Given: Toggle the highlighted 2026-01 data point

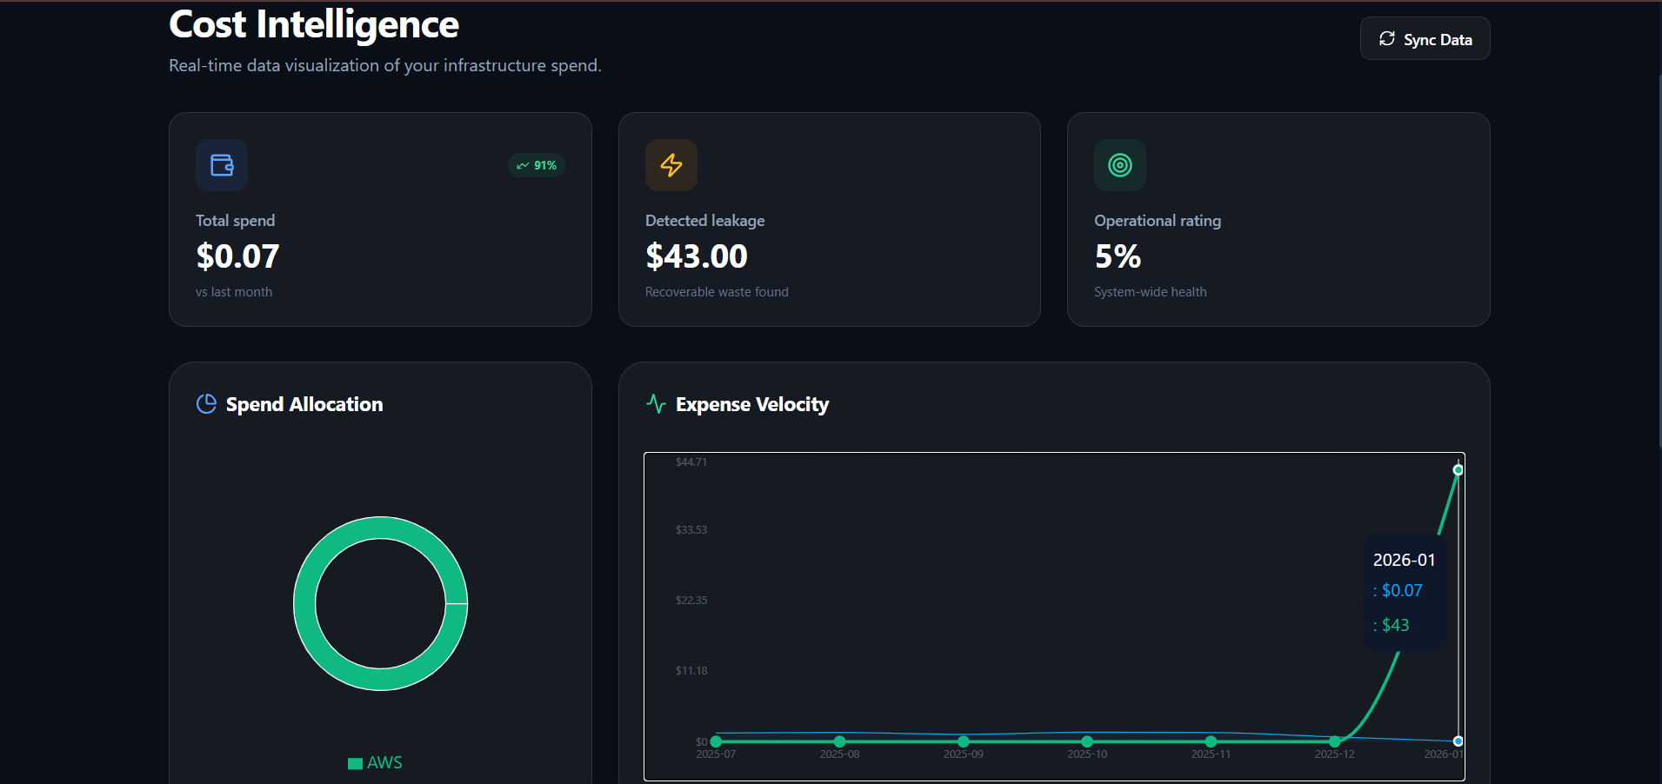Looking at the screenshot, I should (x=1458, y=468).
